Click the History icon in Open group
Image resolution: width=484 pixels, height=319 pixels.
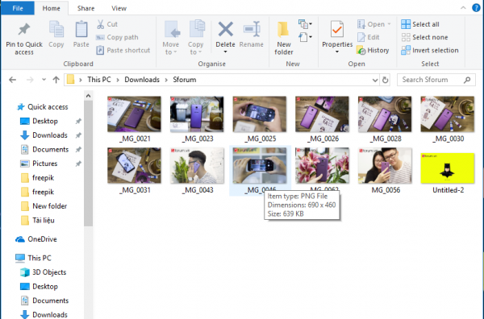361,50
